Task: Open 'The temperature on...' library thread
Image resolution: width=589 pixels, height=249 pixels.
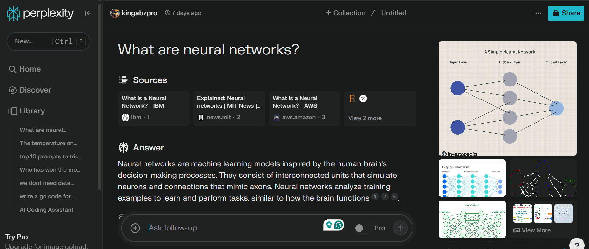Action: coord(48,143)
